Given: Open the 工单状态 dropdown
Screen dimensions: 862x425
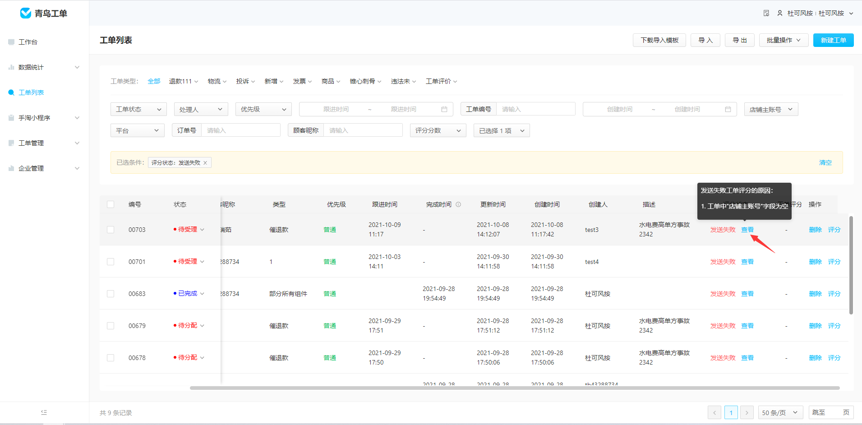Looking at the screenshot, I should 138,109.
